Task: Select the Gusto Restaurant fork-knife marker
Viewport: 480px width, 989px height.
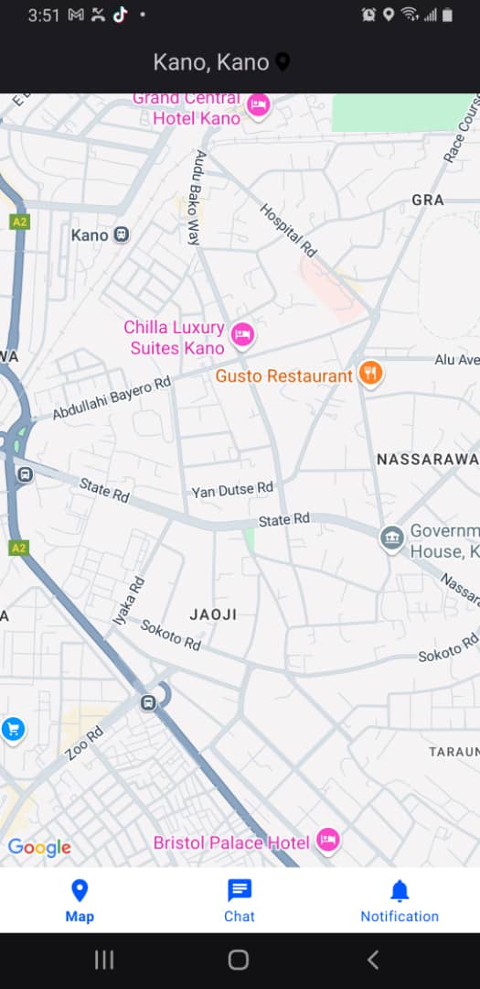Action: click(371, 373)
